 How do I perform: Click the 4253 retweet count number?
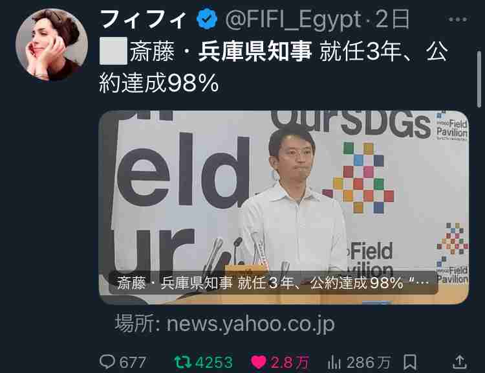coord(214,362)
